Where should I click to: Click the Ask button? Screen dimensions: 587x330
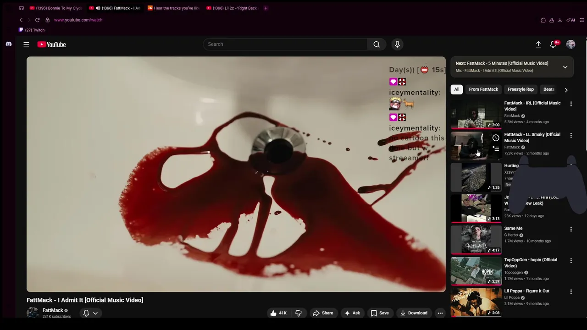tap(352, 313)
